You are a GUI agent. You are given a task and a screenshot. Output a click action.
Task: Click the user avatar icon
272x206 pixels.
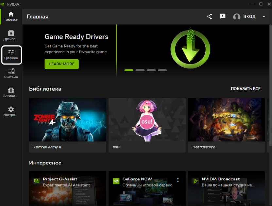click(237, 17)
